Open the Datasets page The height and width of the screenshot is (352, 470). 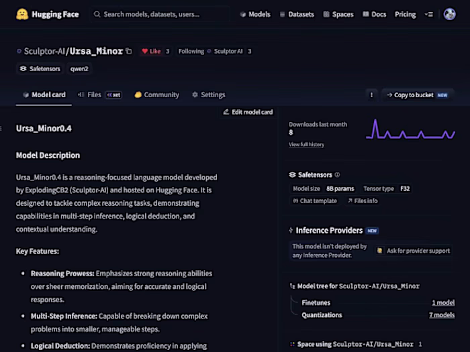[x=297, y=14]
